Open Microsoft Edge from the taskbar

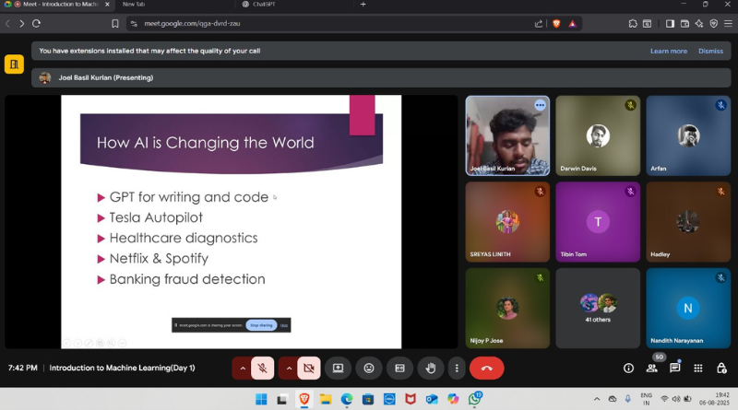[347, 399]
